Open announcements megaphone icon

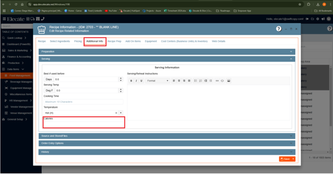coord(323,19)
